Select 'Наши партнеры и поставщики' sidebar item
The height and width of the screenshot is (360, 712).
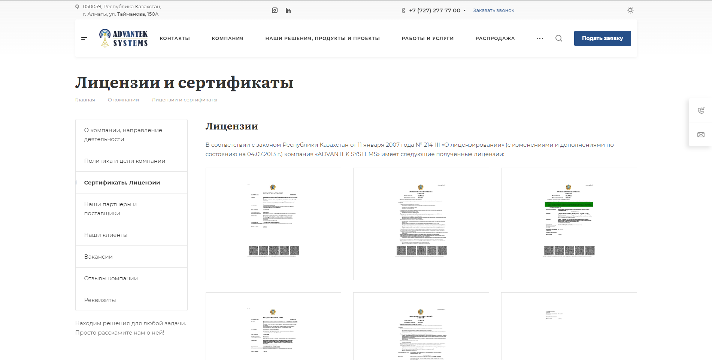tap(131, 209)
